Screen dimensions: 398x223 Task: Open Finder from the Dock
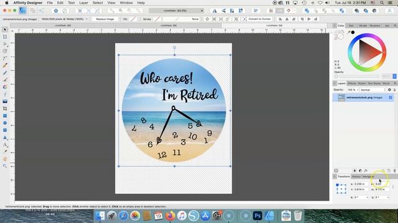pos(100,216)
